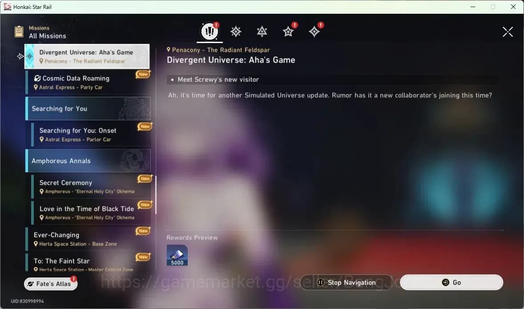The image size is (524, 309).
Task: Click the New badge on Ever-Changing
Action: (143, 230)
